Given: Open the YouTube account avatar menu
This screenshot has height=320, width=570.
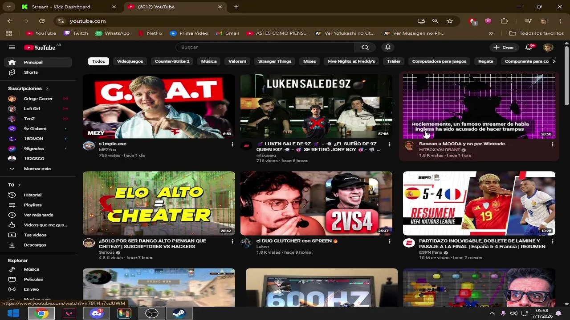Looking at the screenshot, I should pyautogui.click(x=548, y=48).
